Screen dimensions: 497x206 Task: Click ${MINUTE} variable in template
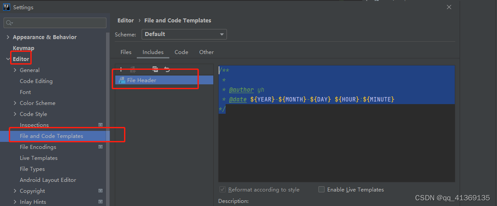[378, 100]
